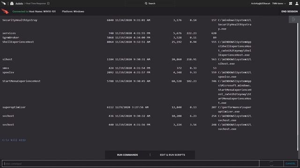The image size is (300, 168).
Task: Select the StartMenuExperienceHost process name
Action: 22,81
